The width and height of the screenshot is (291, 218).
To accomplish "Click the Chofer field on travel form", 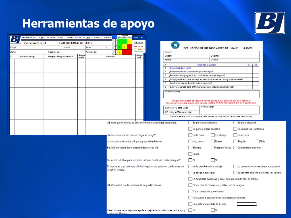I will pyautogui.click(x=211, y=53).
